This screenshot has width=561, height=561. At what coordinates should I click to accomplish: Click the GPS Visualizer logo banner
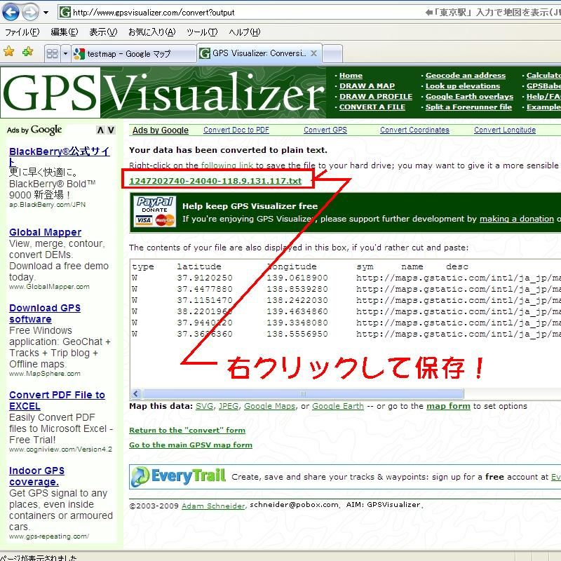click(163, 93)
